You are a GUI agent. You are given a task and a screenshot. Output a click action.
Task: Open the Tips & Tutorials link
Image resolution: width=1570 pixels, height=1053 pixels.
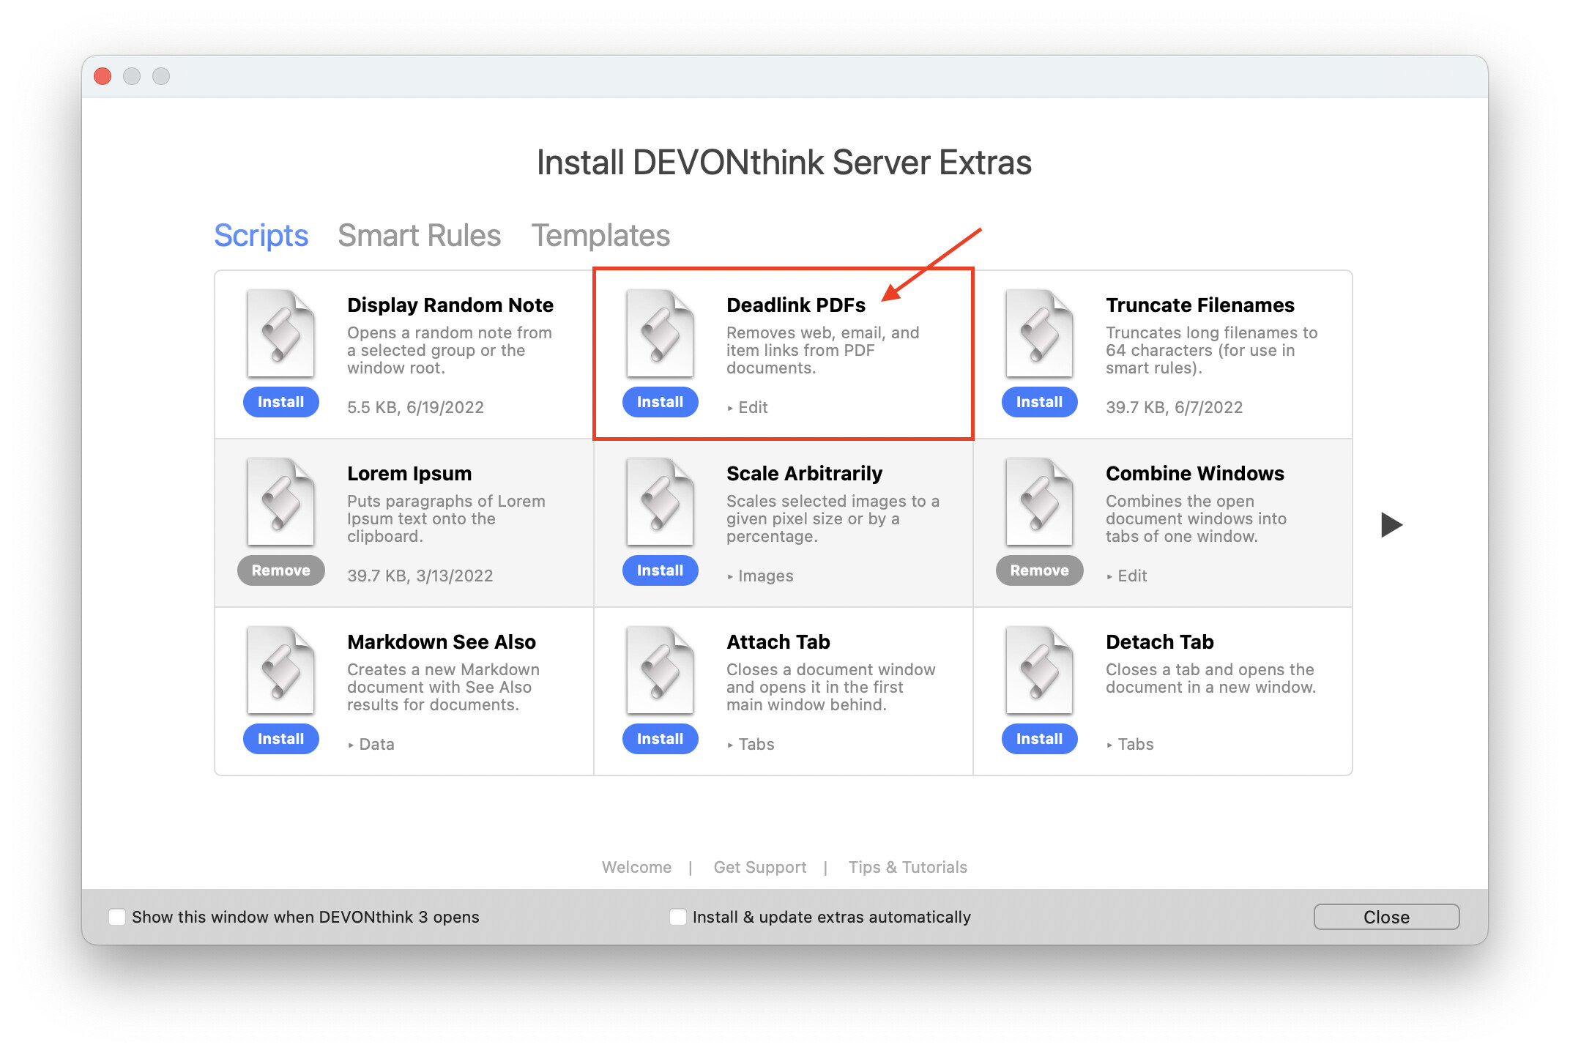(908, 867)
